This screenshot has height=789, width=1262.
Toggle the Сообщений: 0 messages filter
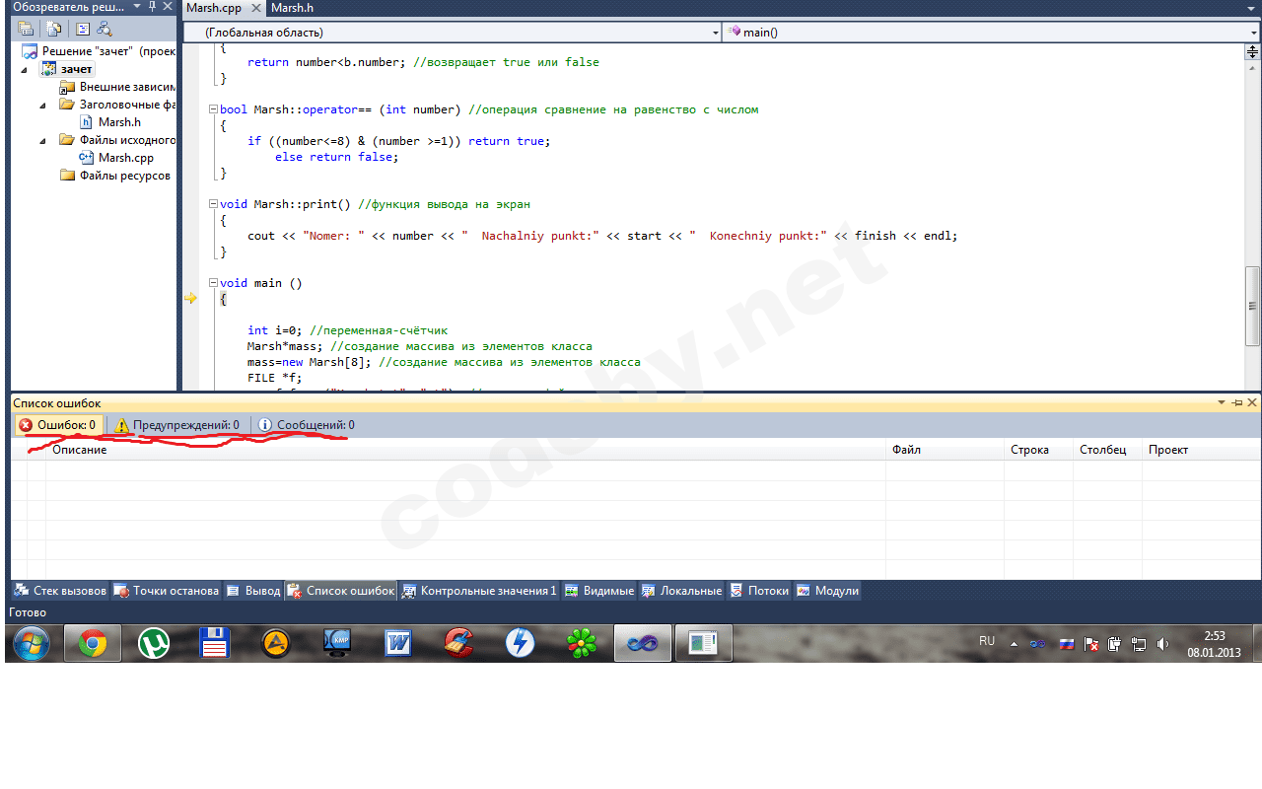pyautogui.click(x=307, y=425)
